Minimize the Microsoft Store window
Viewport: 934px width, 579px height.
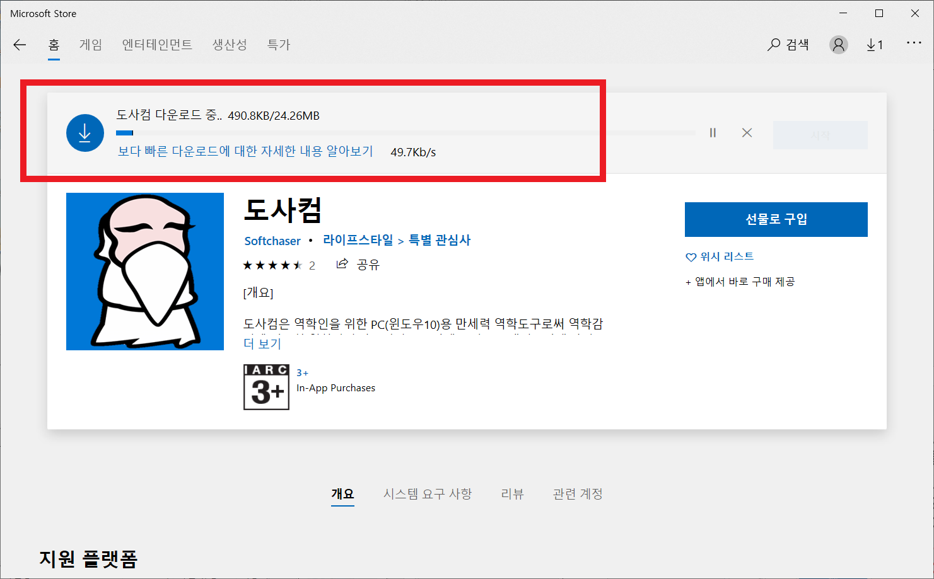tap(843, 13)
